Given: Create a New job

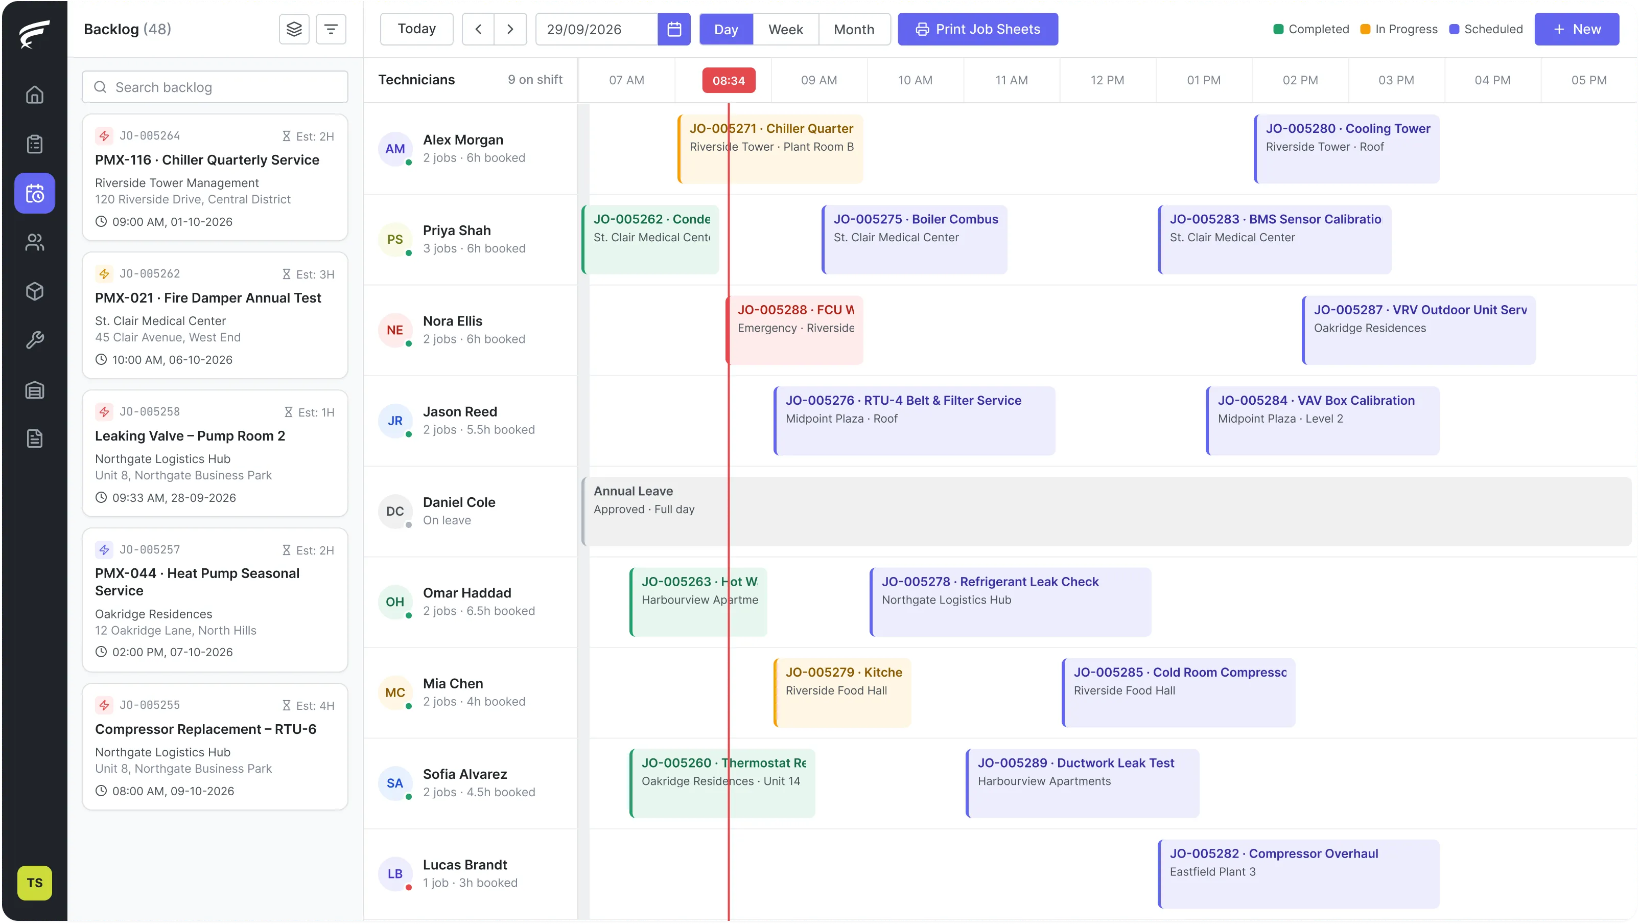Looking at the screenshot, I should coord(1577,29).
